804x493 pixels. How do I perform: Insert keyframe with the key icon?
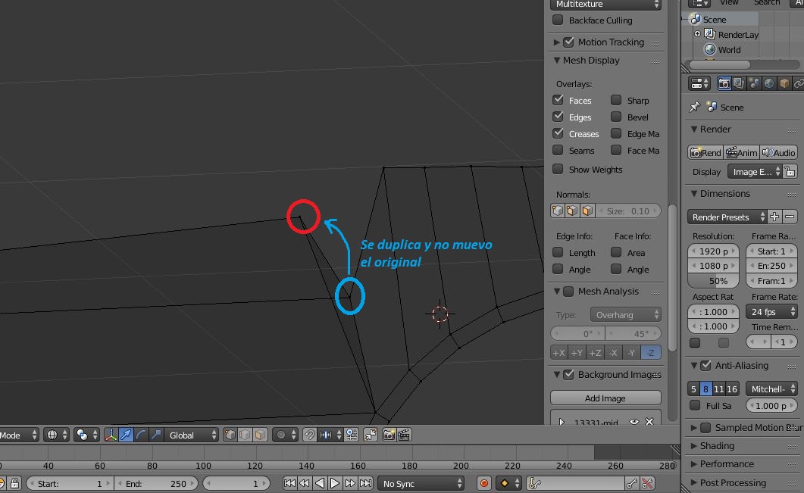pyautogui.click(x=632, y=483)
